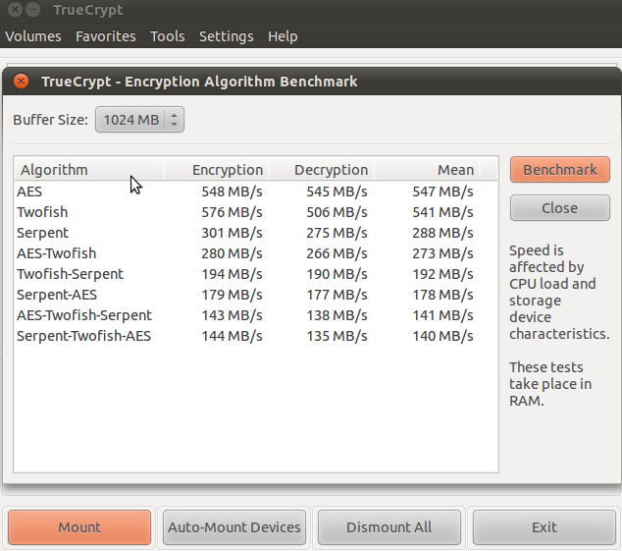Viewport: 622px width, 551px height.
Task: Click the Buffer Size spinner arrows
Action: click(175, 120)
